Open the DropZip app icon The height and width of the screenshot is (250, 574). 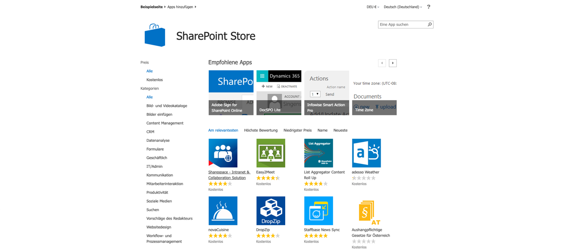[x=271, y=211]
